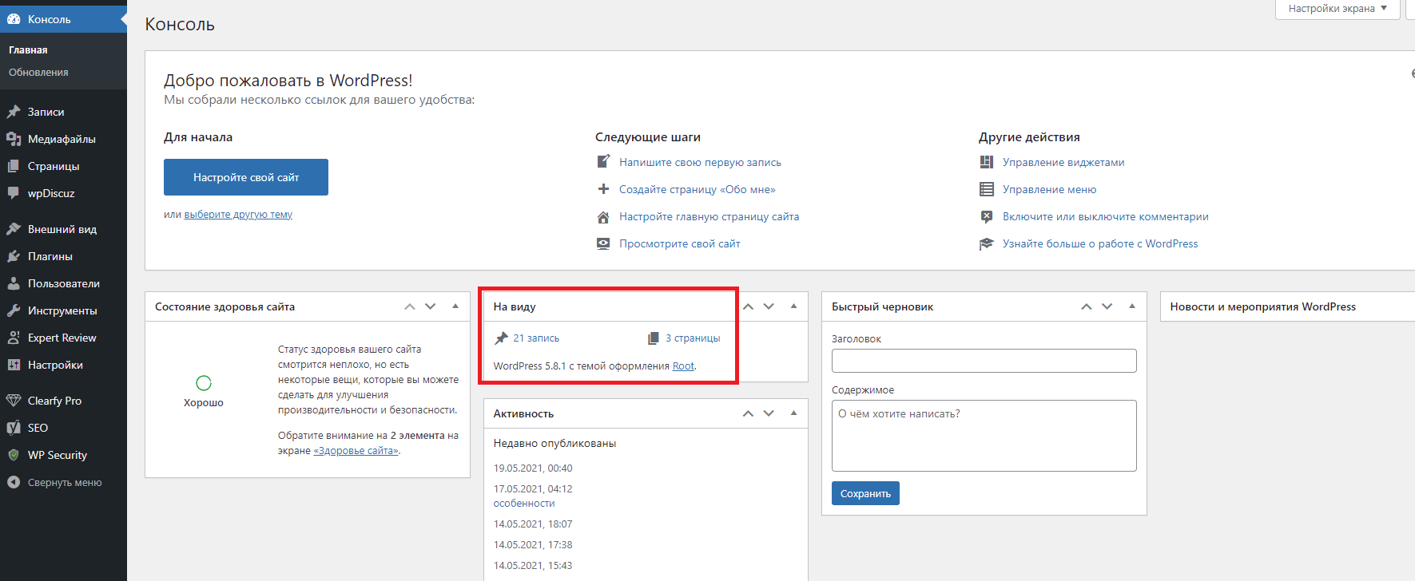This screenshot has height=581, width=1415.
Task: Click the Пользователи user icon
Action: (x=14, y=283)
